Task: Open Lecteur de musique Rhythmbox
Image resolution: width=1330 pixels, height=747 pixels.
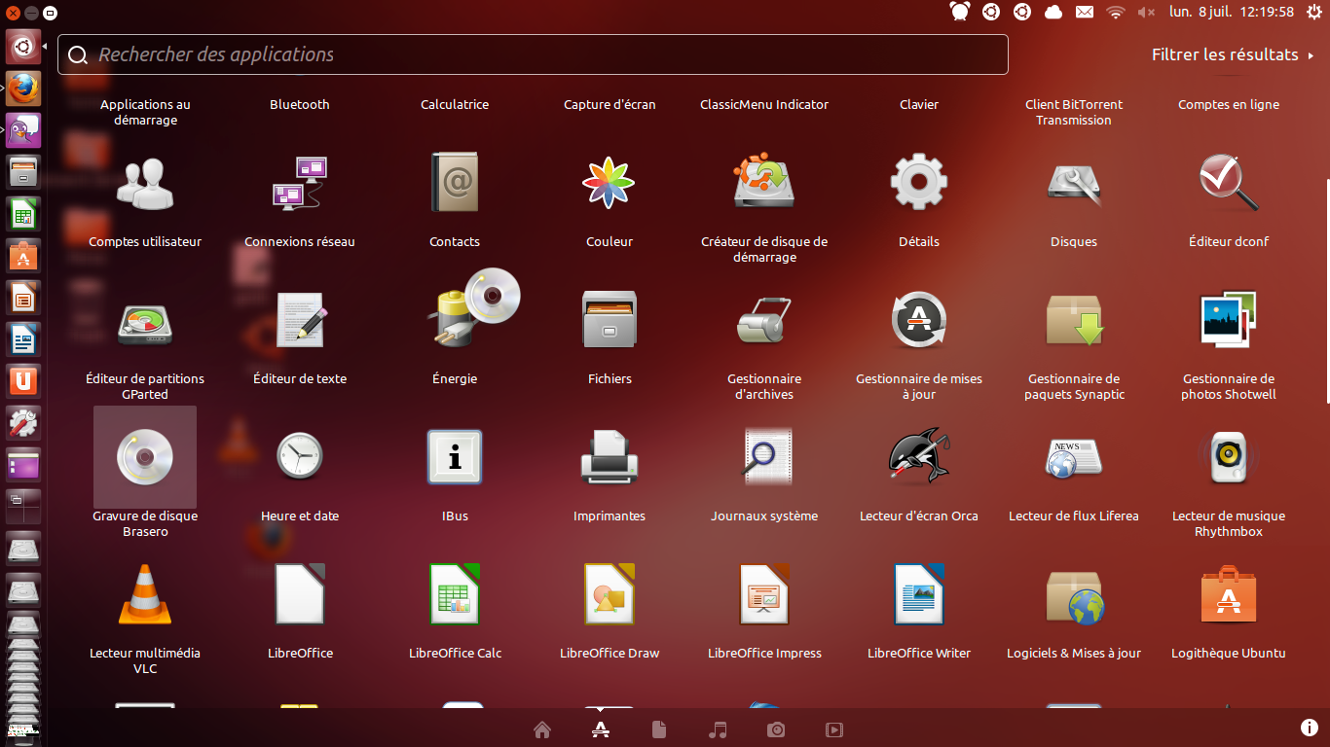Action: (1229, 457)
